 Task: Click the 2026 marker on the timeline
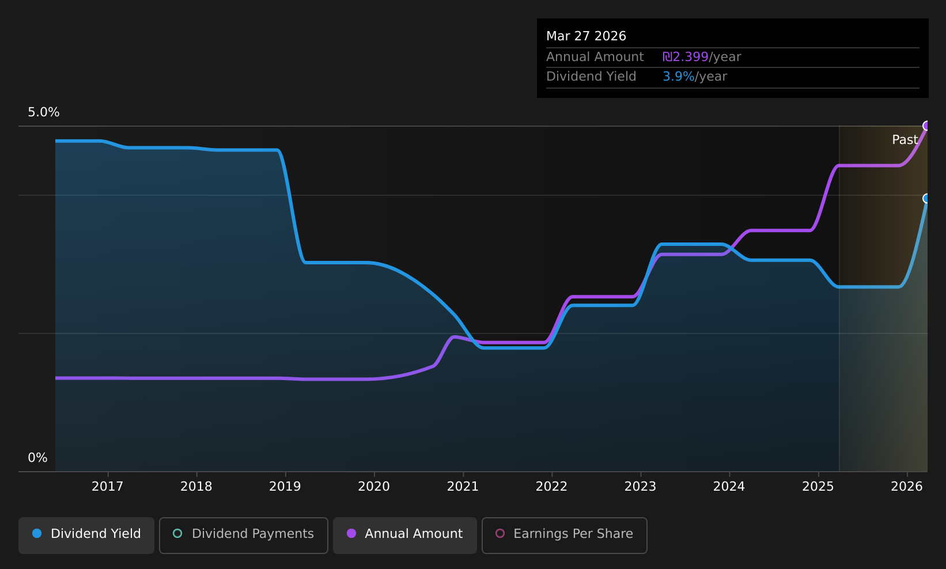(x=907, y=487)
